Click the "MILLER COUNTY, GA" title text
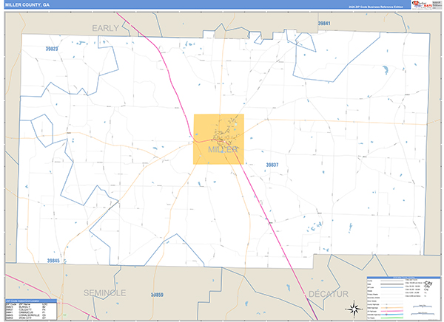 click(x=27, y=5)
